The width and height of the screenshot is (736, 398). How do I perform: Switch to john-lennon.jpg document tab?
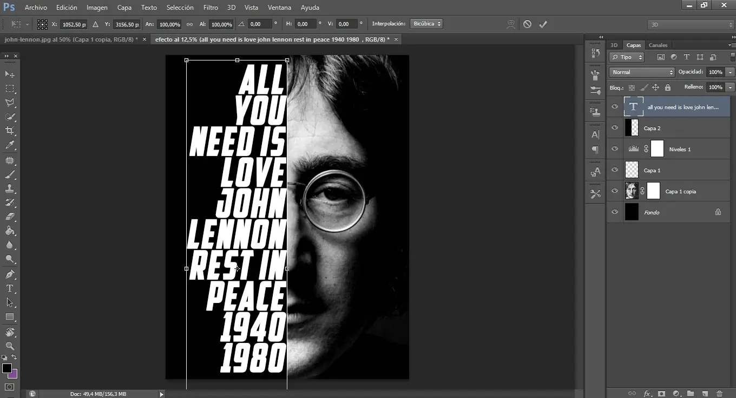tap(70, 39)
